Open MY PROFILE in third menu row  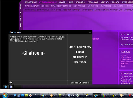30,10
